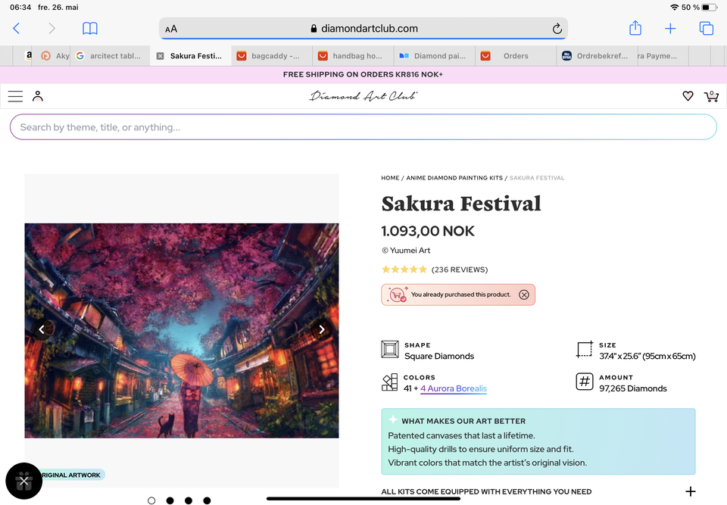Tap the Wi-Fi status icon
727x505 pixels.
pos(674,8)
